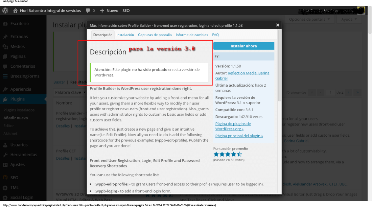Image resolution: width=372 pixels, height=207 pixels.
Task: Click the home icon for Hori Bai site
Action: [16, 10]
